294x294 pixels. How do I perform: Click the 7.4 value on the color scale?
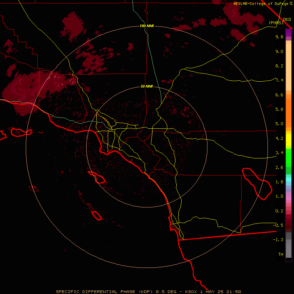click(279, 80)
